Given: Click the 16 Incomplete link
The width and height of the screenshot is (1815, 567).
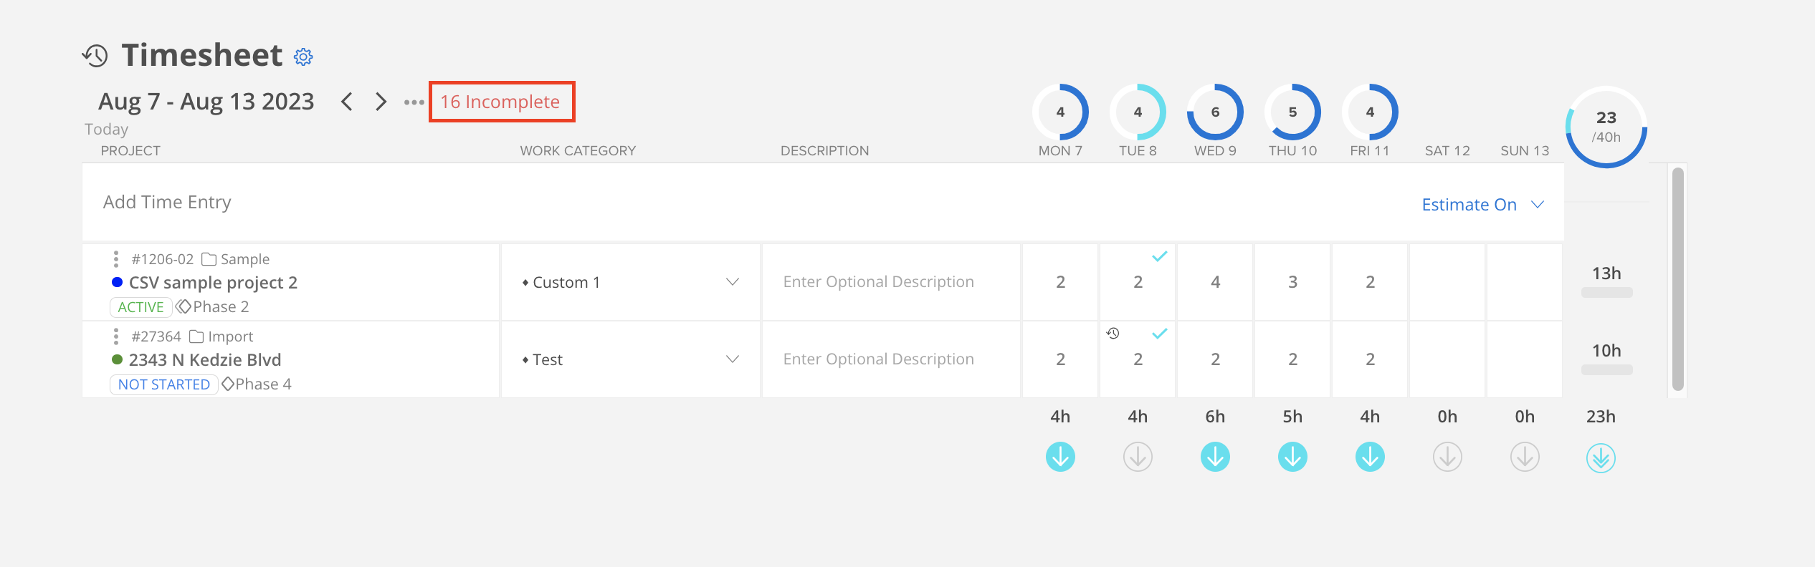Looking at the screenshot, I should [500, 101].
